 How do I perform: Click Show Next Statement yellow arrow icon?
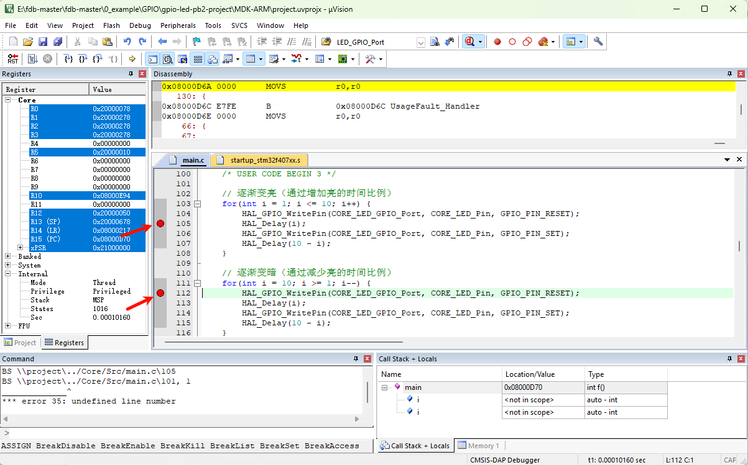[x=132, y=59]
